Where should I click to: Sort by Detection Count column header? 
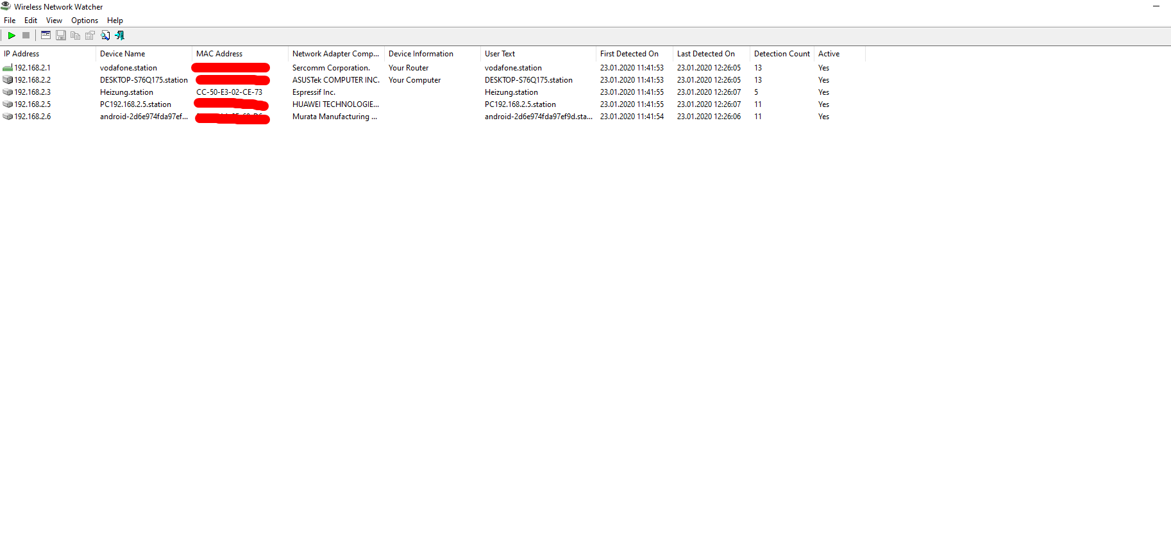coord(782,54)
